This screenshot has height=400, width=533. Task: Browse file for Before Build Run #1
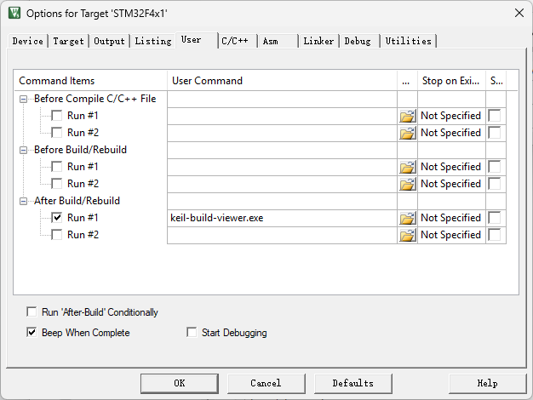click(x=407, y=167)
